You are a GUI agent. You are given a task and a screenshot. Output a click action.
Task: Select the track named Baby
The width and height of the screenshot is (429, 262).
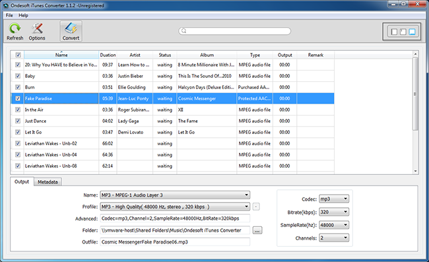tap(30, 76)
